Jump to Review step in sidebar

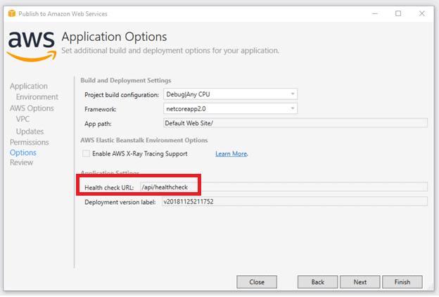pos(21,163)
